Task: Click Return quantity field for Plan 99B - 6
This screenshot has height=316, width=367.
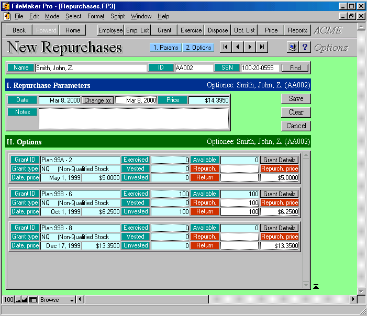Action: 239,211
